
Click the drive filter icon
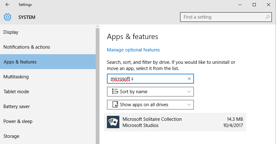[x=115, y=105]
